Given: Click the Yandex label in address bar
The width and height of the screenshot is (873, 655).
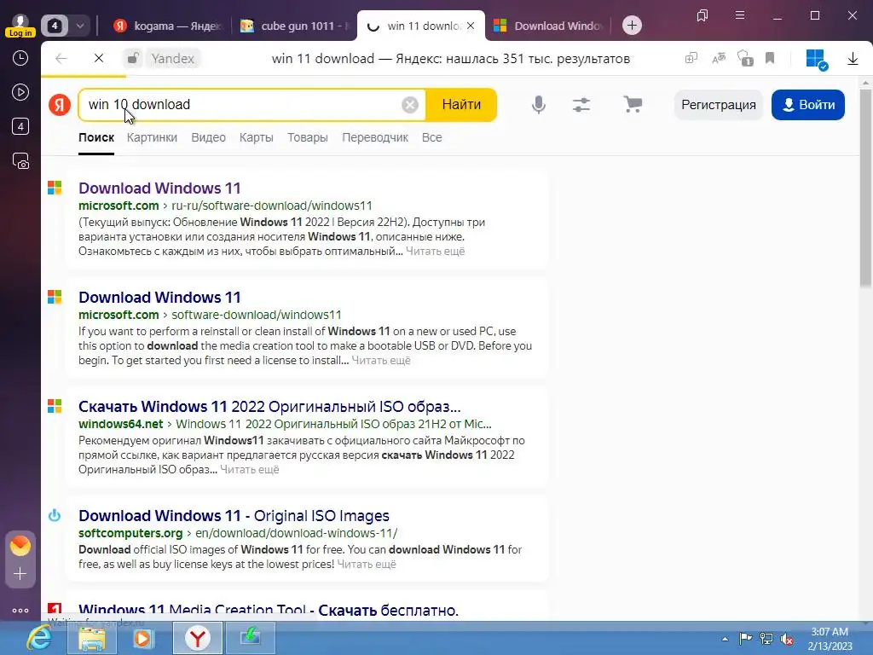Looking at the screenshot, I should point(172,59).
